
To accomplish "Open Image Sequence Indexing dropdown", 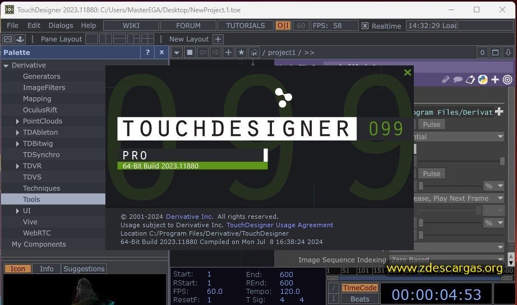I will click(447, 260).
